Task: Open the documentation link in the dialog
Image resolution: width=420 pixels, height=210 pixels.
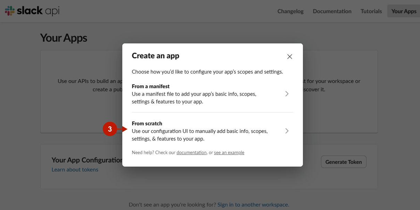Action: (x=191, y=152)
